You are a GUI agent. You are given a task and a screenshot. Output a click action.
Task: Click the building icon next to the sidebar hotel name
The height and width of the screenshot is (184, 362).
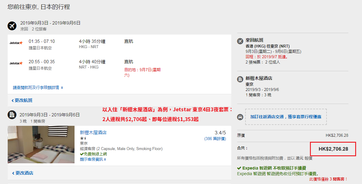click(240, 79)
